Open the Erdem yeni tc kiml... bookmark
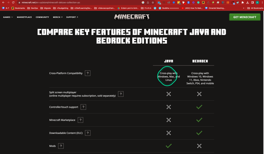The width and height of the screenshot is (264, 154). (128, 8)
